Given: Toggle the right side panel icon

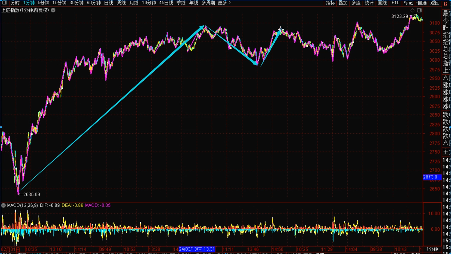Looking at the screenshot, I should coord(419,10).
